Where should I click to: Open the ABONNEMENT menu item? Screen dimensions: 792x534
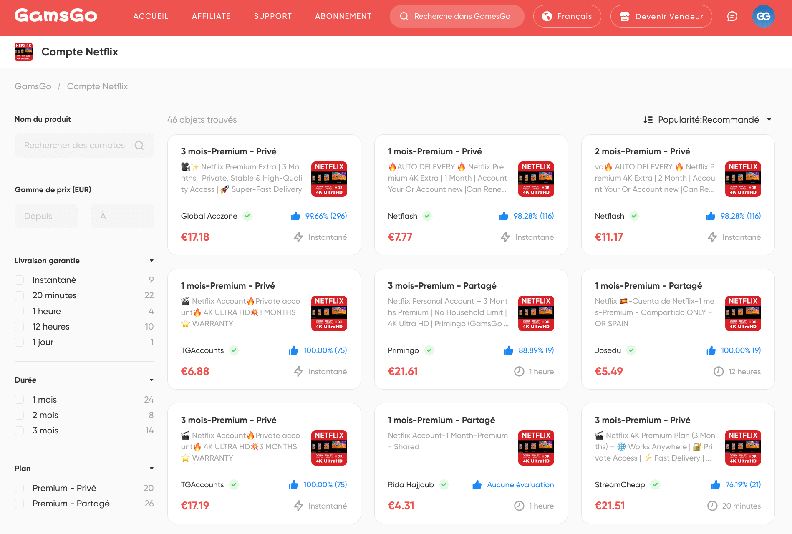(343, 16)
